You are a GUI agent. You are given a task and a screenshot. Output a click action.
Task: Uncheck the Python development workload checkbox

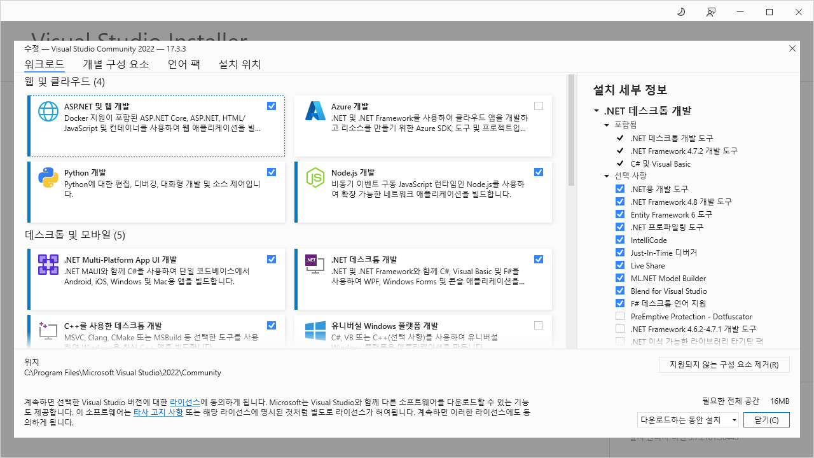coord(272,172)
